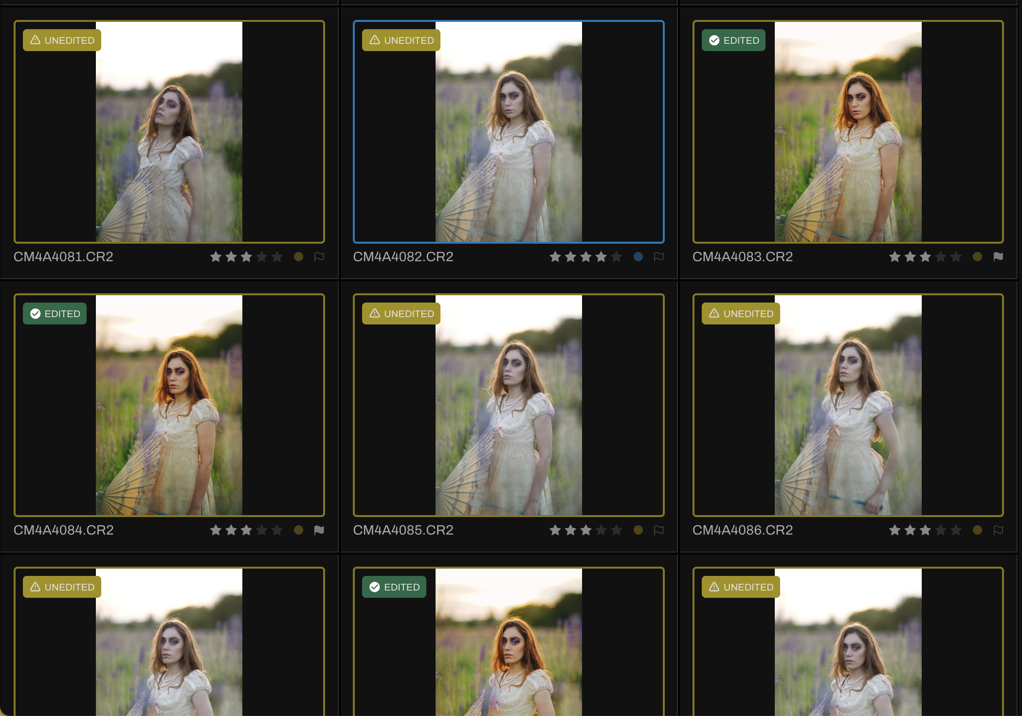
Task: Click the color label dot of CM4A4086.CR2
Action: [977, 530]
